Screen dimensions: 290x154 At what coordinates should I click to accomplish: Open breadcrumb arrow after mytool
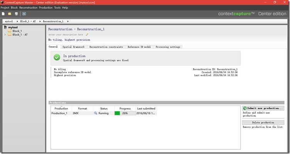17,22
